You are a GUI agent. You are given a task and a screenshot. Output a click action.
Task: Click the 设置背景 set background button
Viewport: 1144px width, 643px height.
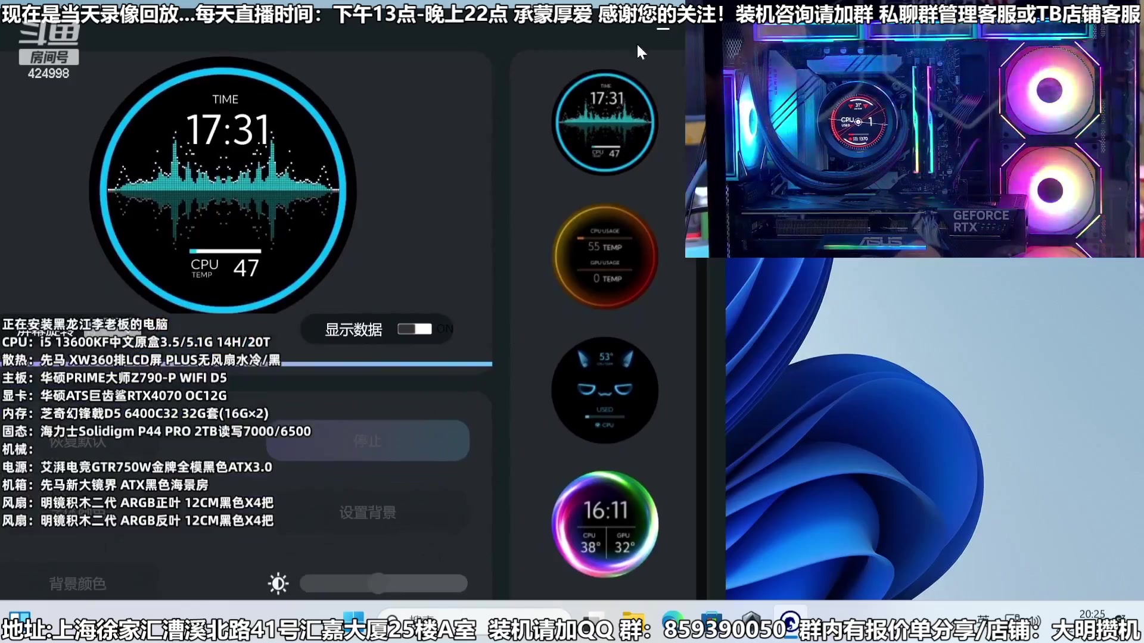pos(368,512)
